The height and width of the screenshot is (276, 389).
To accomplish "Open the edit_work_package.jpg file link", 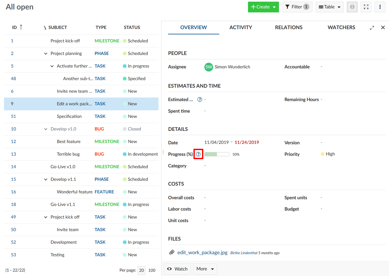I will pos(202,252).
